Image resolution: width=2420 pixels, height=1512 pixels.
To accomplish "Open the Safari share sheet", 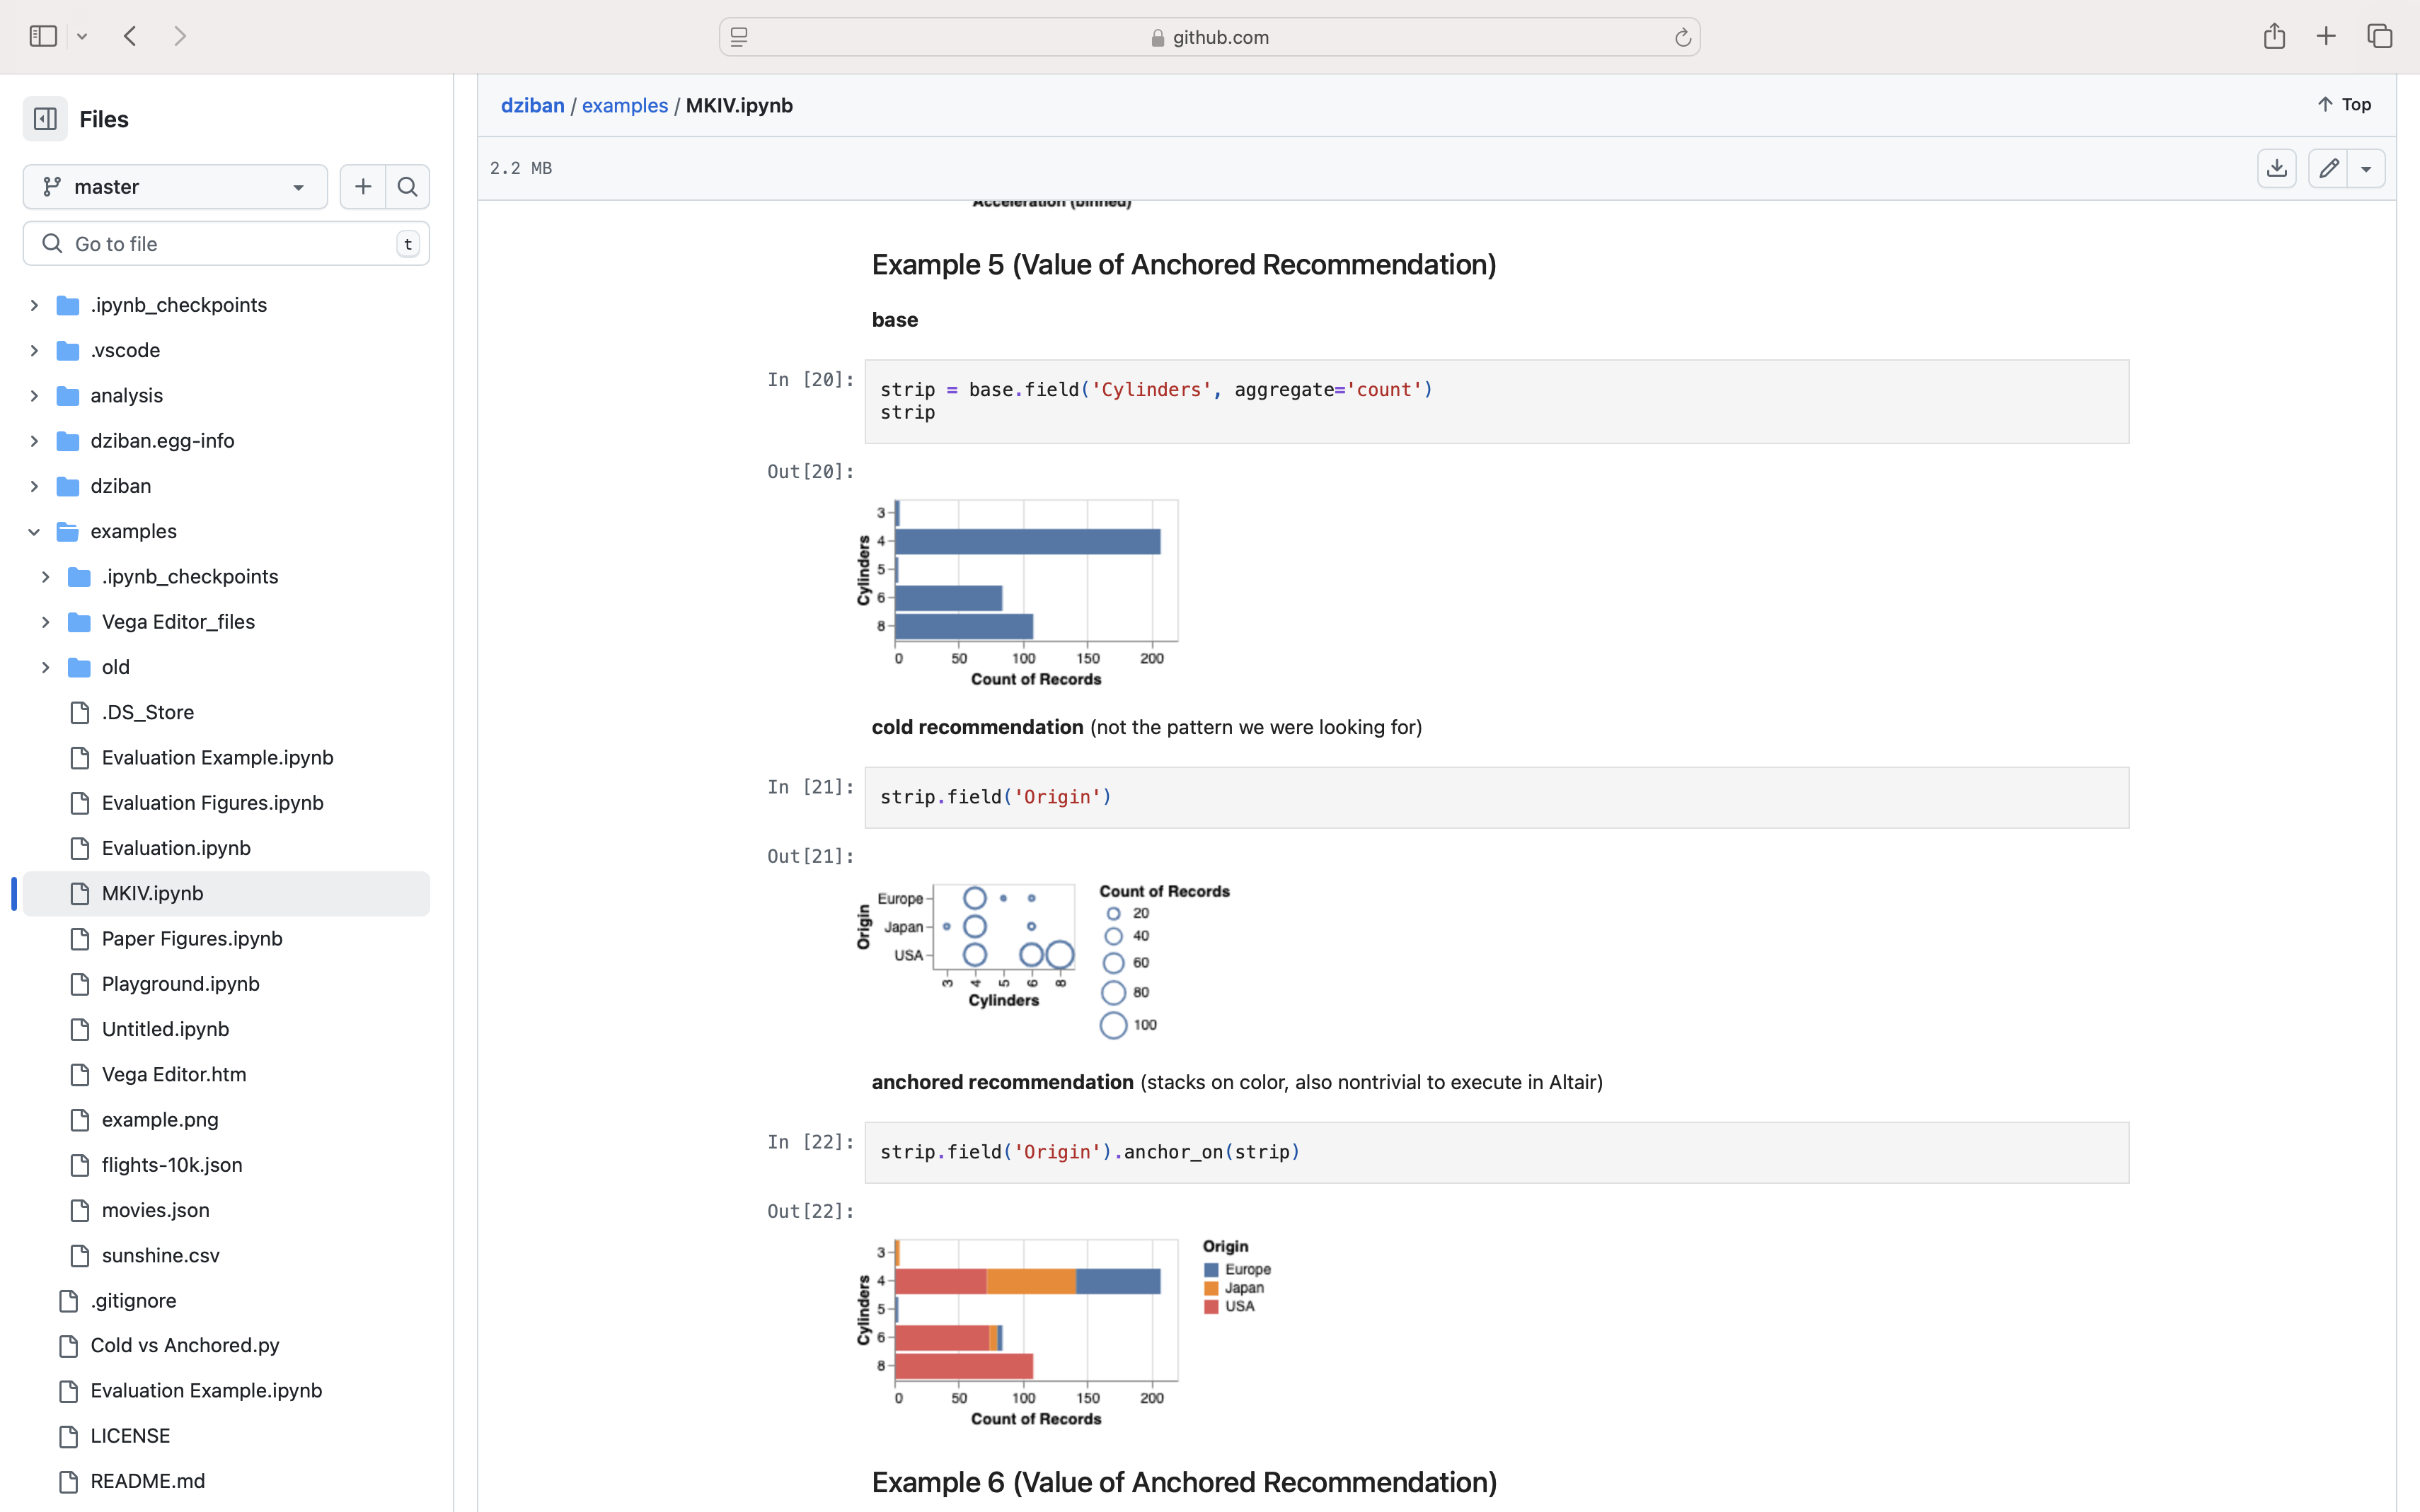I will [x=2274, y=35].
